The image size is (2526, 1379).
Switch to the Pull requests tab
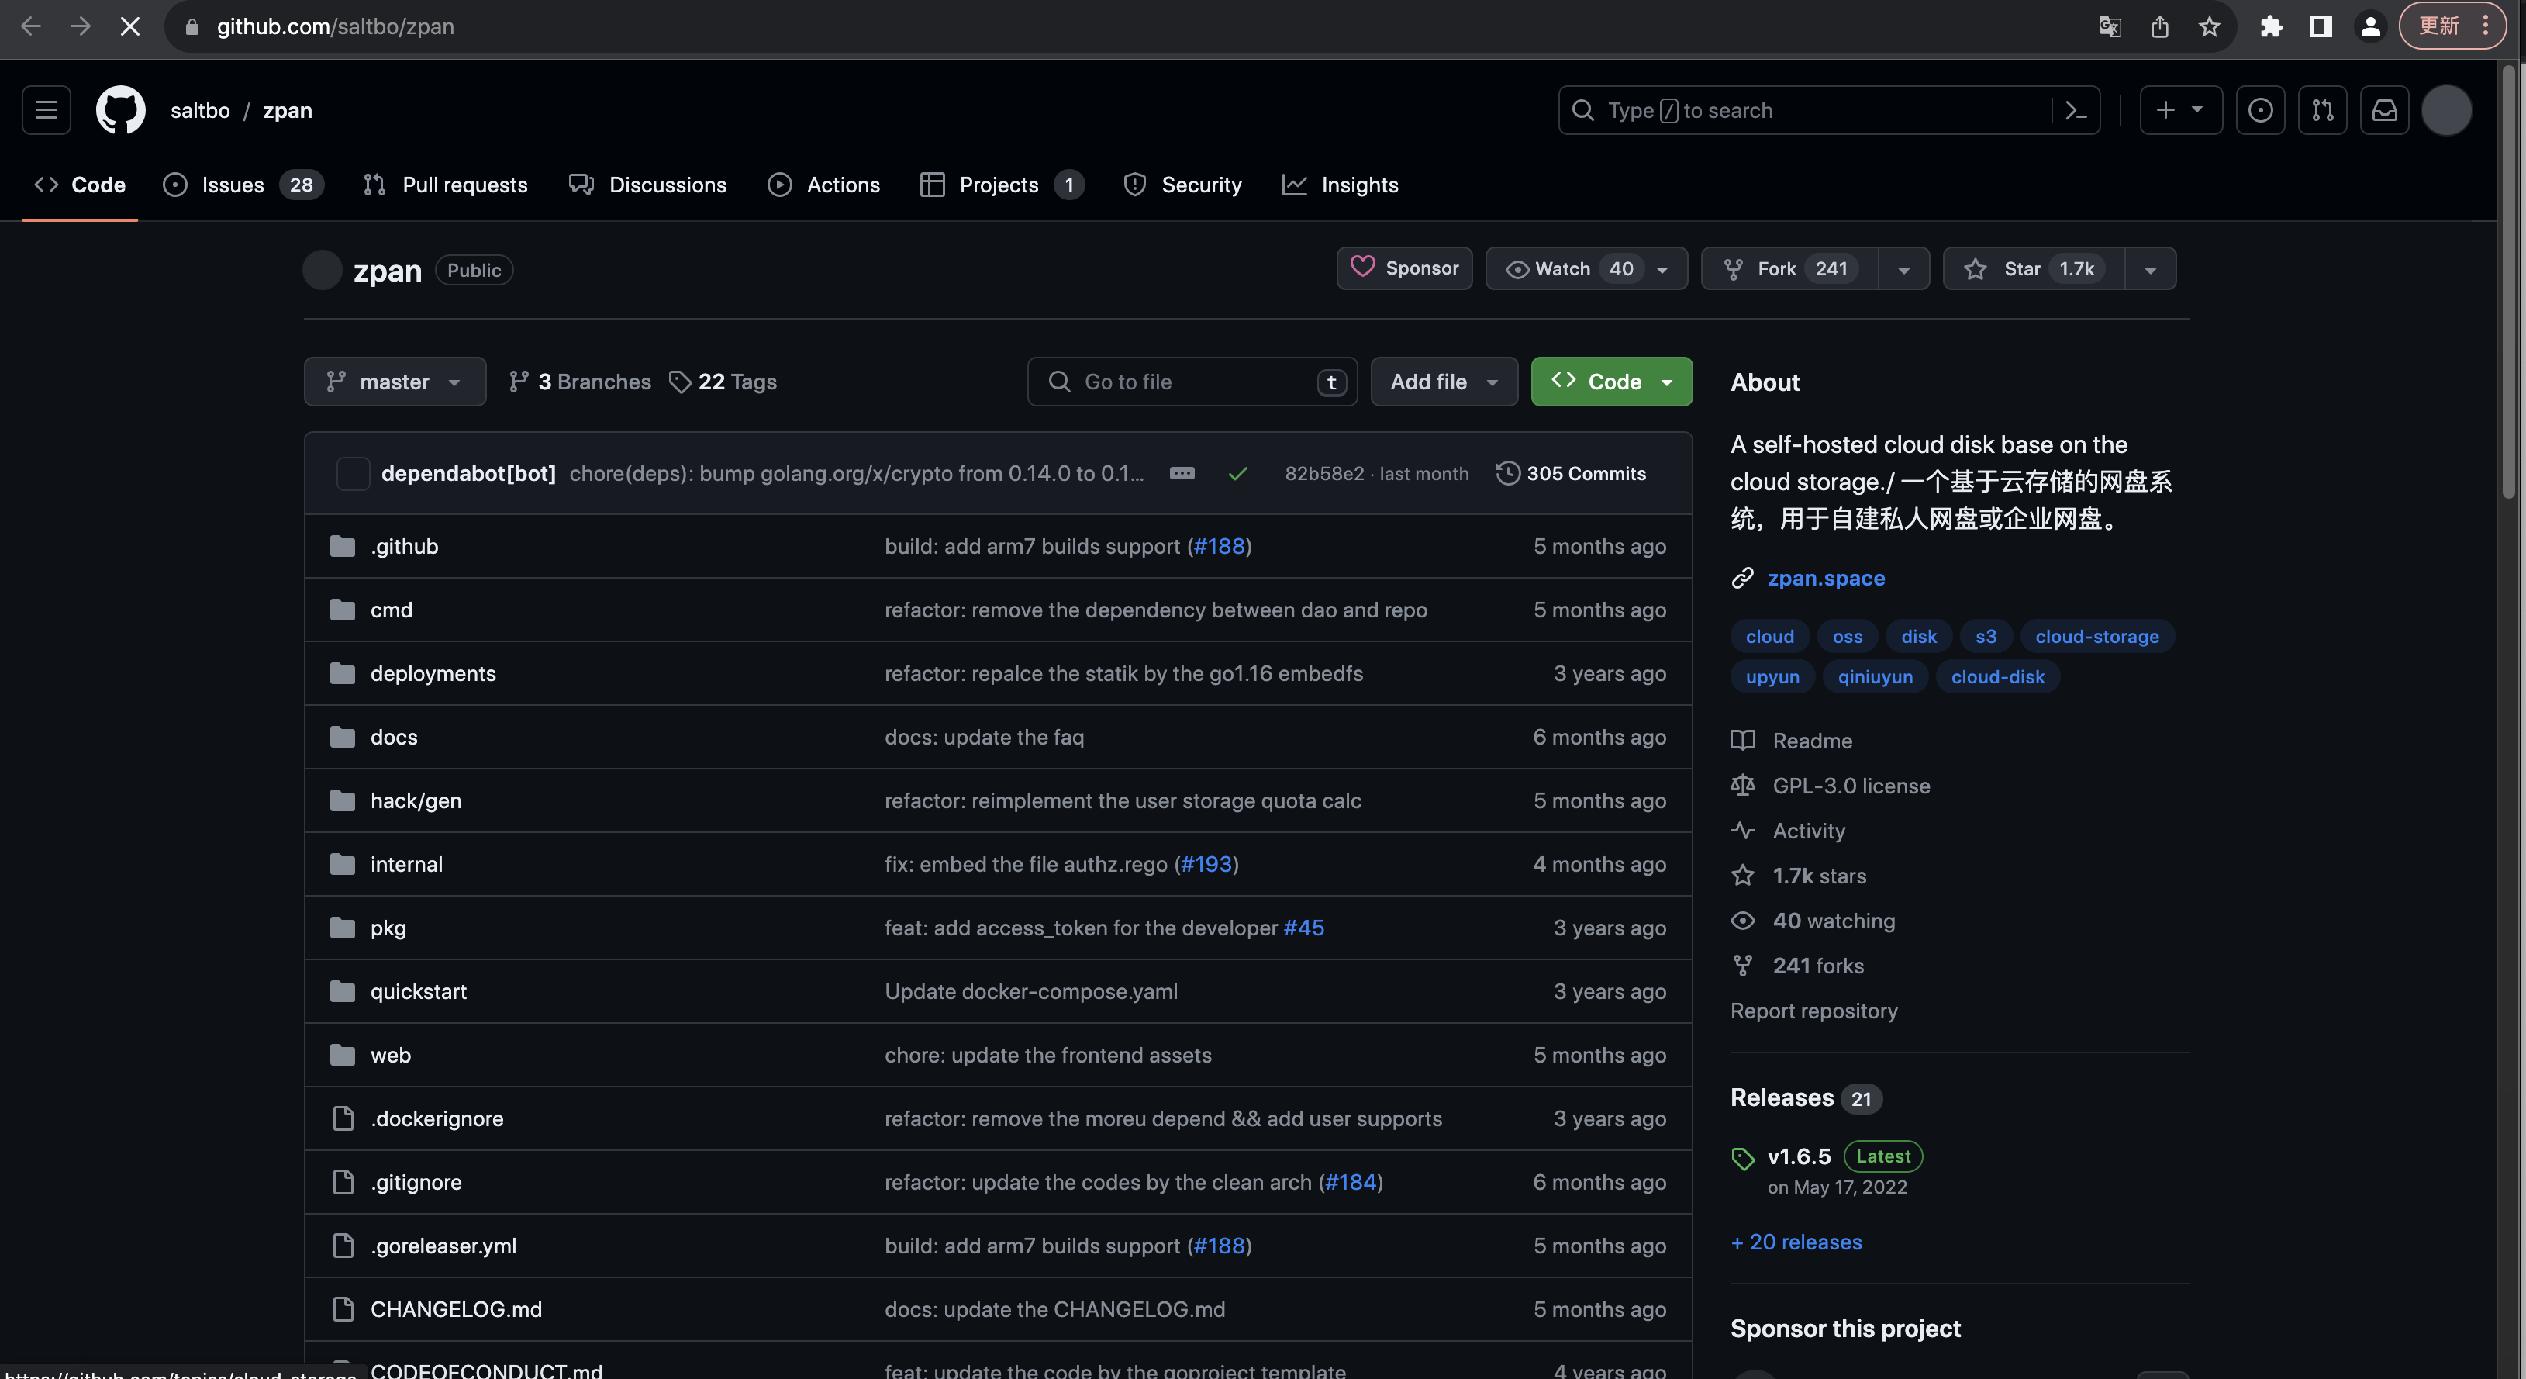445,185
